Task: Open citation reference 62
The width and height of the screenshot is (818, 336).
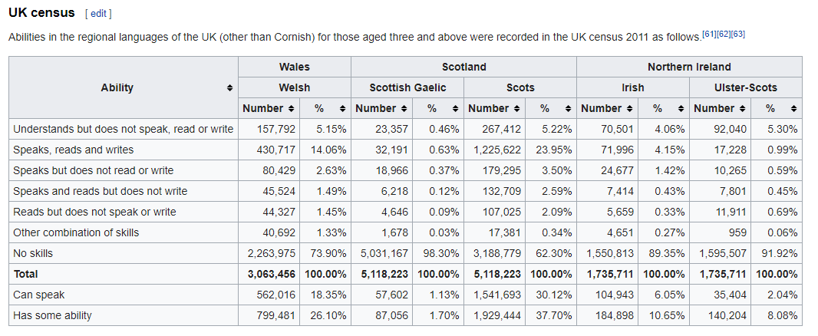Action: pos(724,34)
